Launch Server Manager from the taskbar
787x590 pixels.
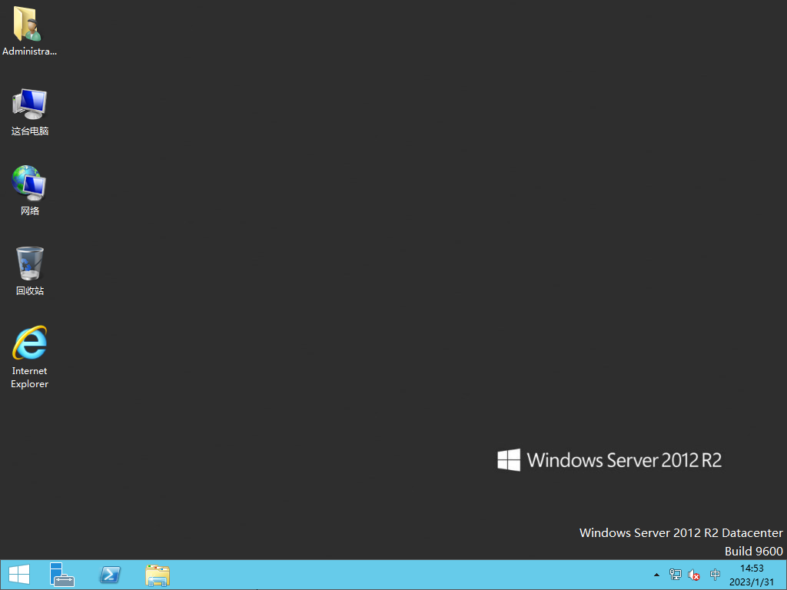click(62, 575)
